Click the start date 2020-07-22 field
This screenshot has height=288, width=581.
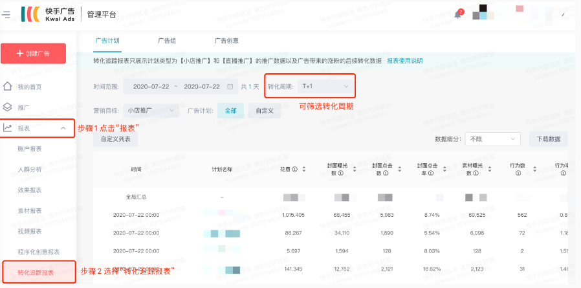tap(151, 86)
